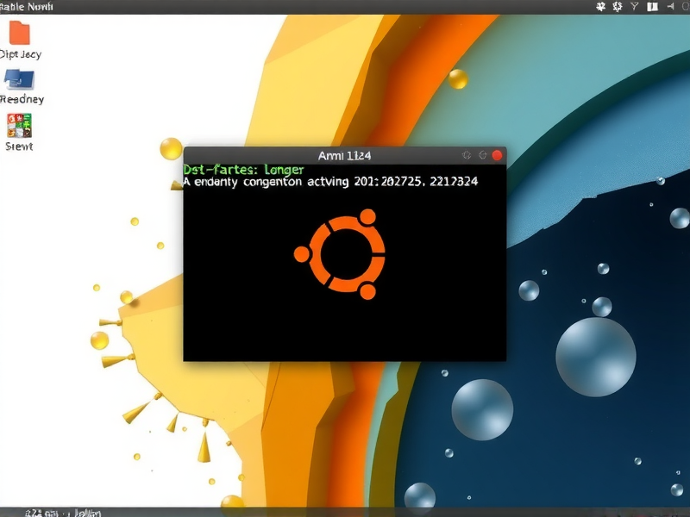Image resolution: width=690 pixels, height=517 pixels.
Task: Click the network indicator icon in the tray
Action: pyautogui.click(x=635, y=6)
